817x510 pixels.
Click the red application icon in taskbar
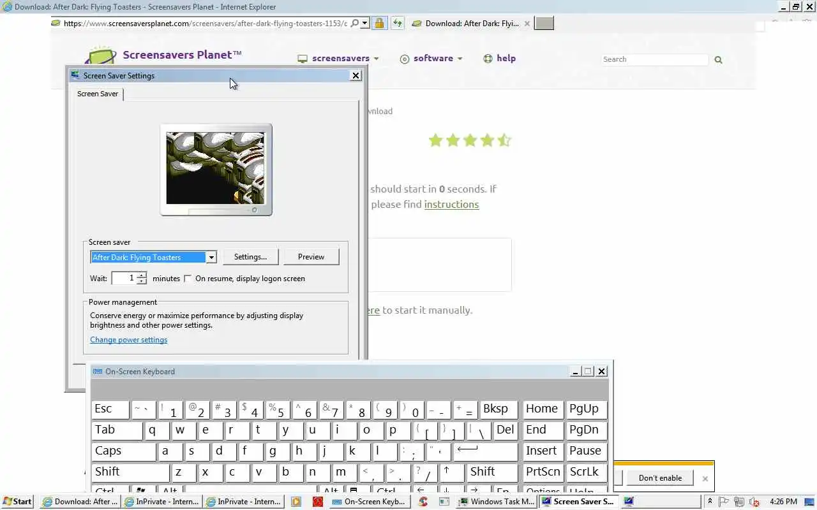pyautogui.click(x=317, y=502)
